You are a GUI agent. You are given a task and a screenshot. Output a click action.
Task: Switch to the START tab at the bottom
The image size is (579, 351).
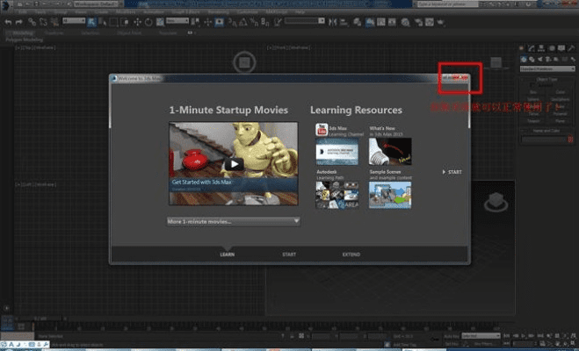(288, 254)
